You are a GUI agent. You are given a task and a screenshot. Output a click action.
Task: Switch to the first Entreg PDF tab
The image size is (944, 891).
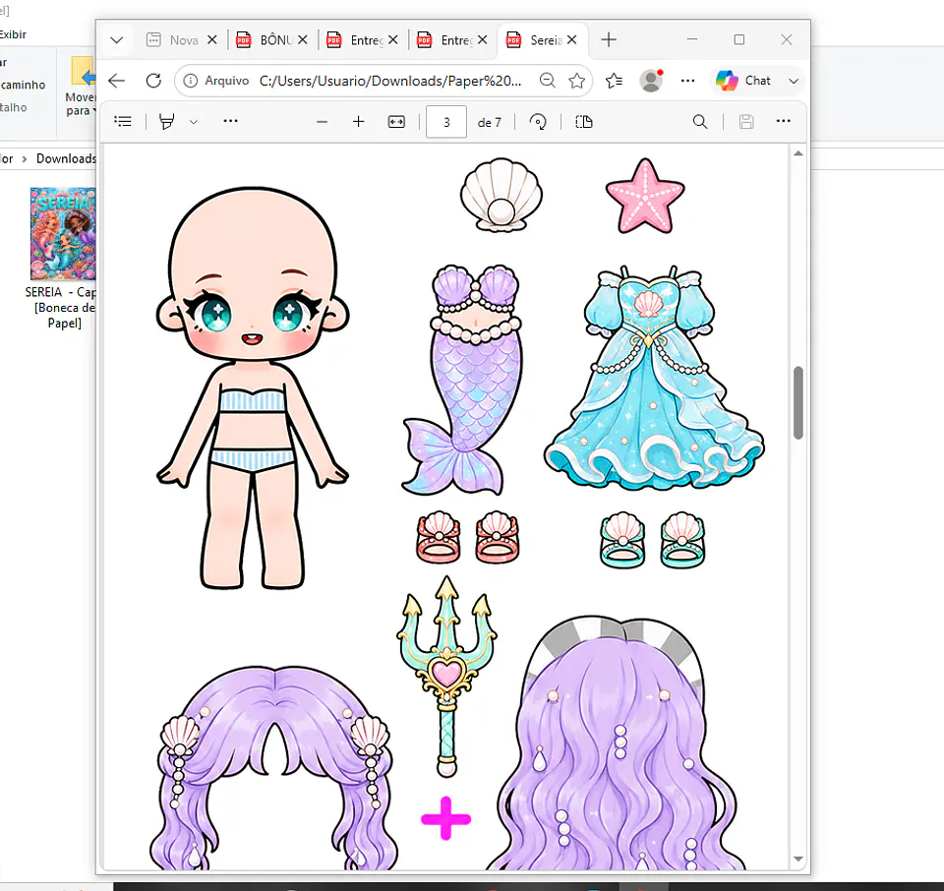pos(355,40)
